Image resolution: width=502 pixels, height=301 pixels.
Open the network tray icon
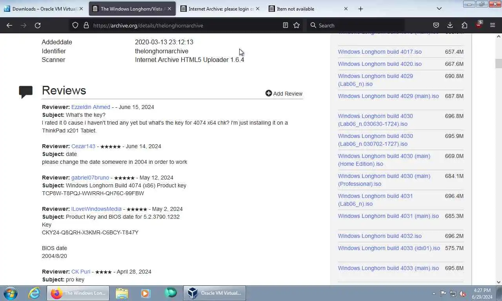[453, 294]
